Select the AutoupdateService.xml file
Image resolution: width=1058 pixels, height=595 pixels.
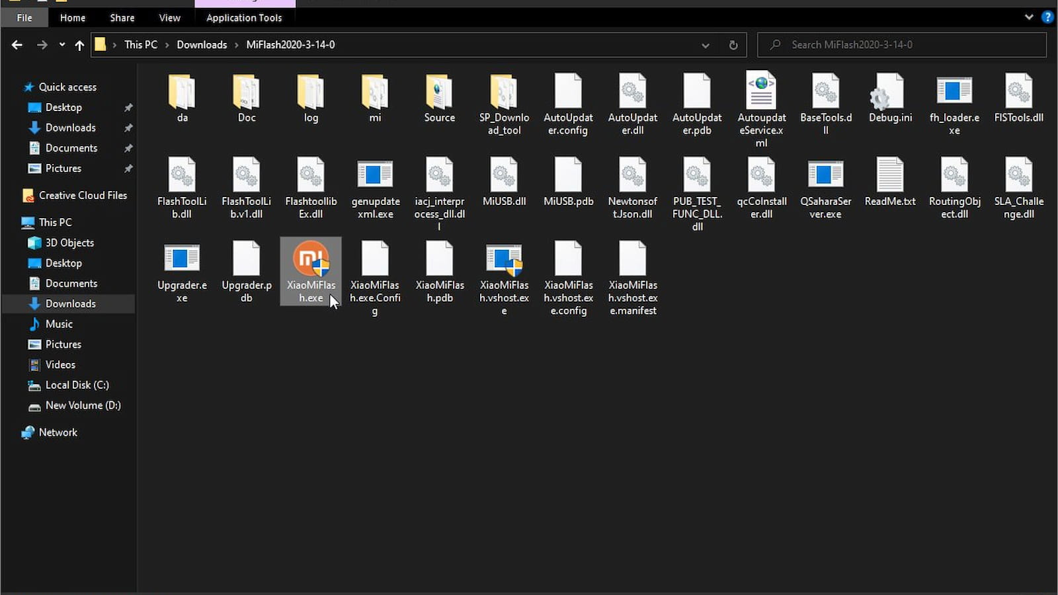(761, 93)
